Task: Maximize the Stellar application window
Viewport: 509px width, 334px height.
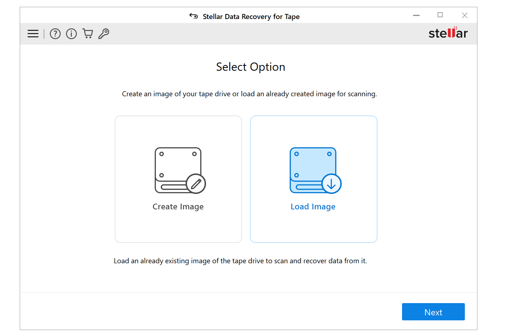Action: [440, 15]
